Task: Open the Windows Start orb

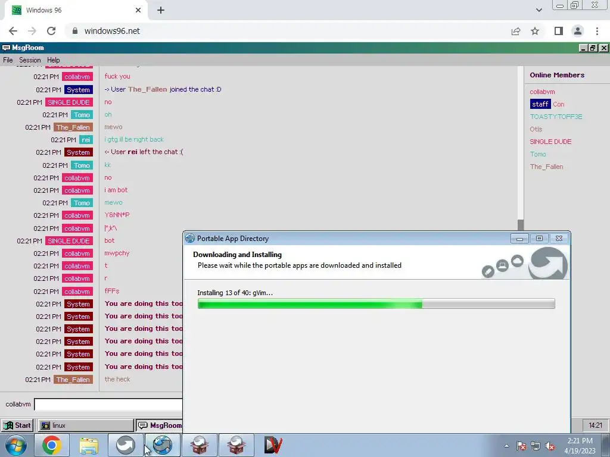Action: click(15, 445)
